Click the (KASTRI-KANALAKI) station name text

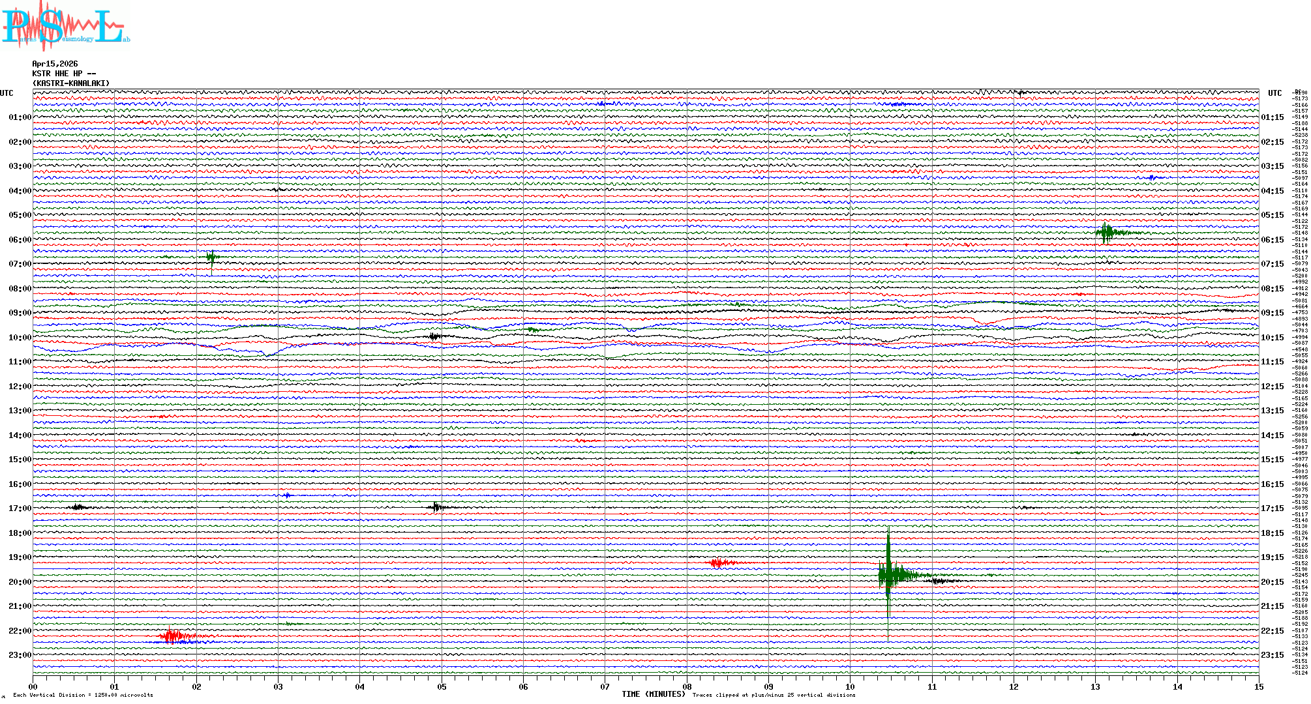click(x=71, y=83)
